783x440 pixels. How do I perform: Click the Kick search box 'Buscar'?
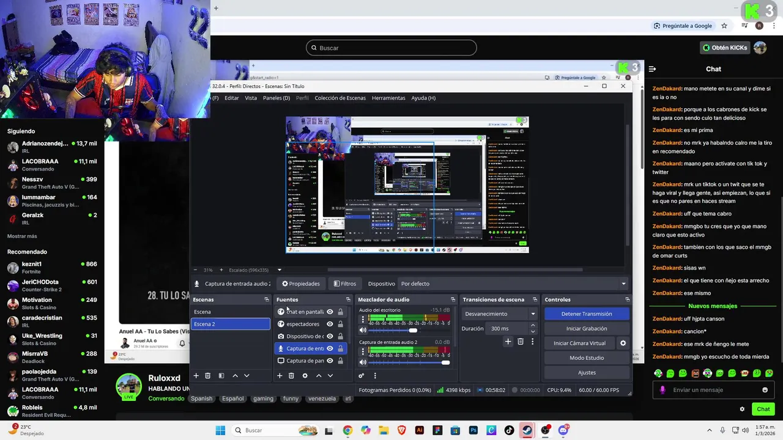[x=391, y=48]
